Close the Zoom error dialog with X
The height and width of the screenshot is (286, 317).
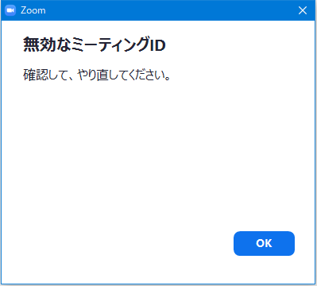(x=303, y=10)
